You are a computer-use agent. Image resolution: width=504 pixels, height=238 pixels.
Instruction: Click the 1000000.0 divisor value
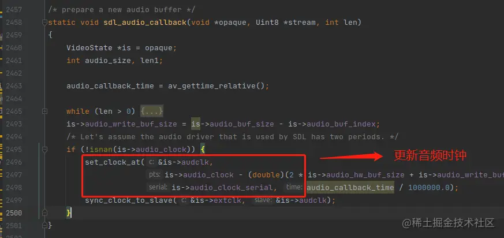click(428, 188)
